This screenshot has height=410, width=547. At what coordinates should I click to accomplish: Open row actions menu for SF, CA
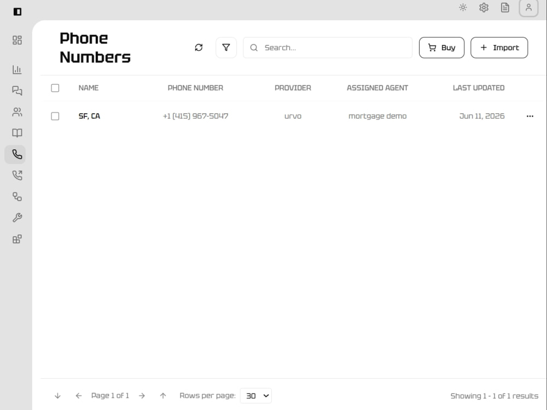pyautogui.click(x=530, y=116)
